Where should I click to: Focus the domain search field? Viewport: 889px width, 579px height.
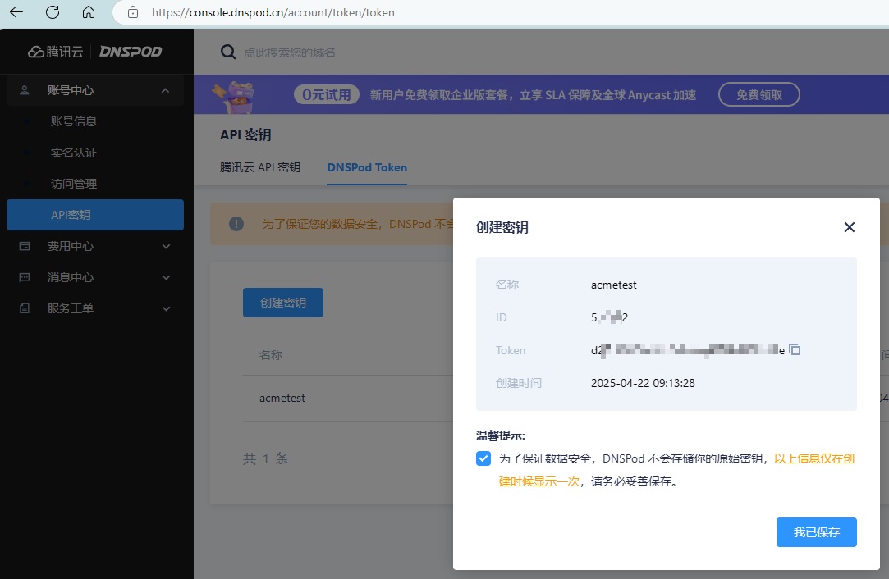click(x=289, y=52)
